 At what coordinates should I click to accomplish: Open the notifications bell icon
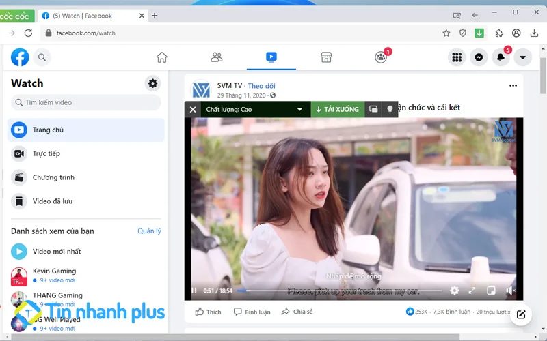[x=501, y=57]
